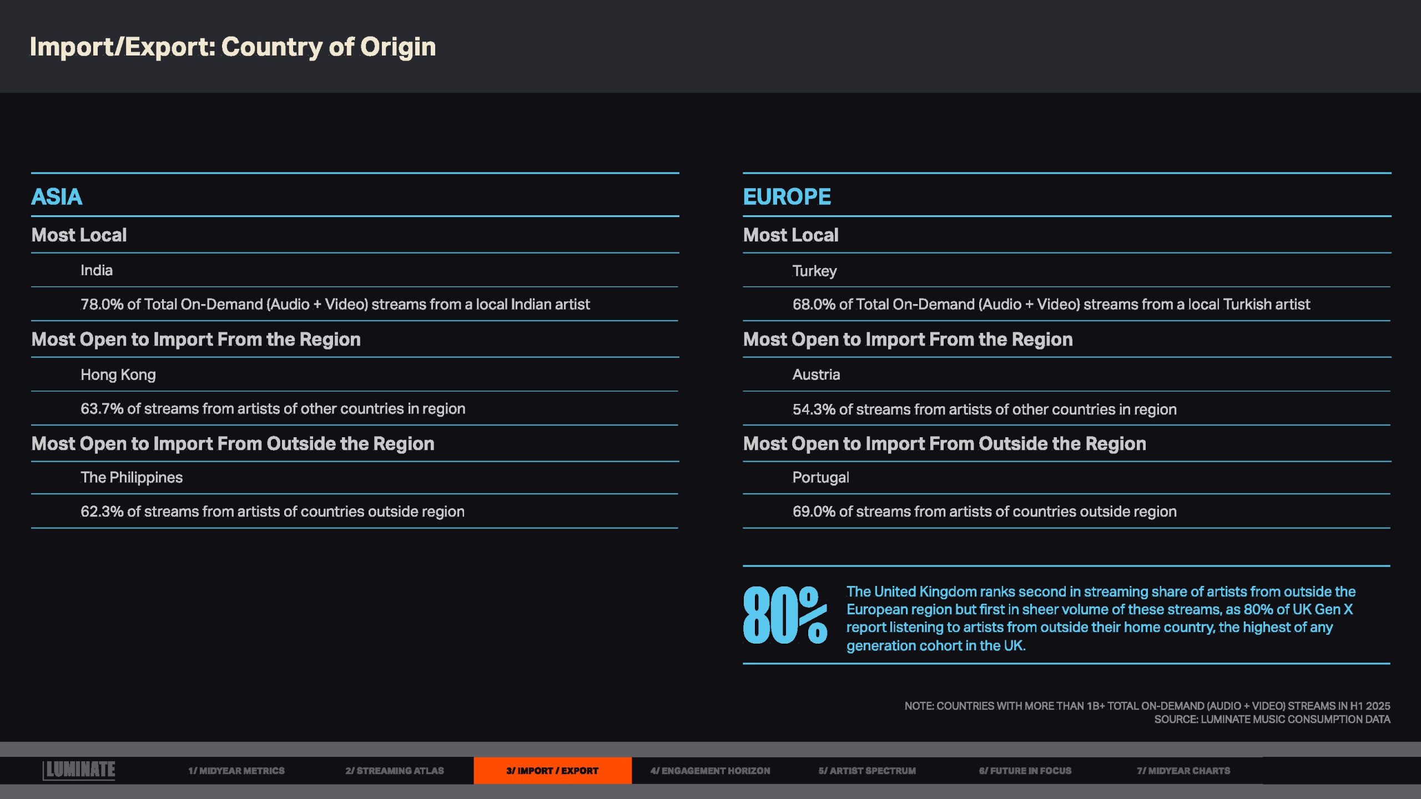The height and width of the screenshot is (799, 1421).
Task: Click the EUROPE region heading
Action: point(787,196)
